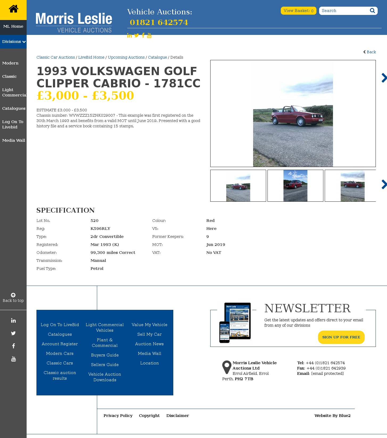
Task: Open Modern Cars footer link
Action: pyautogui.click(x=60, y=354)
